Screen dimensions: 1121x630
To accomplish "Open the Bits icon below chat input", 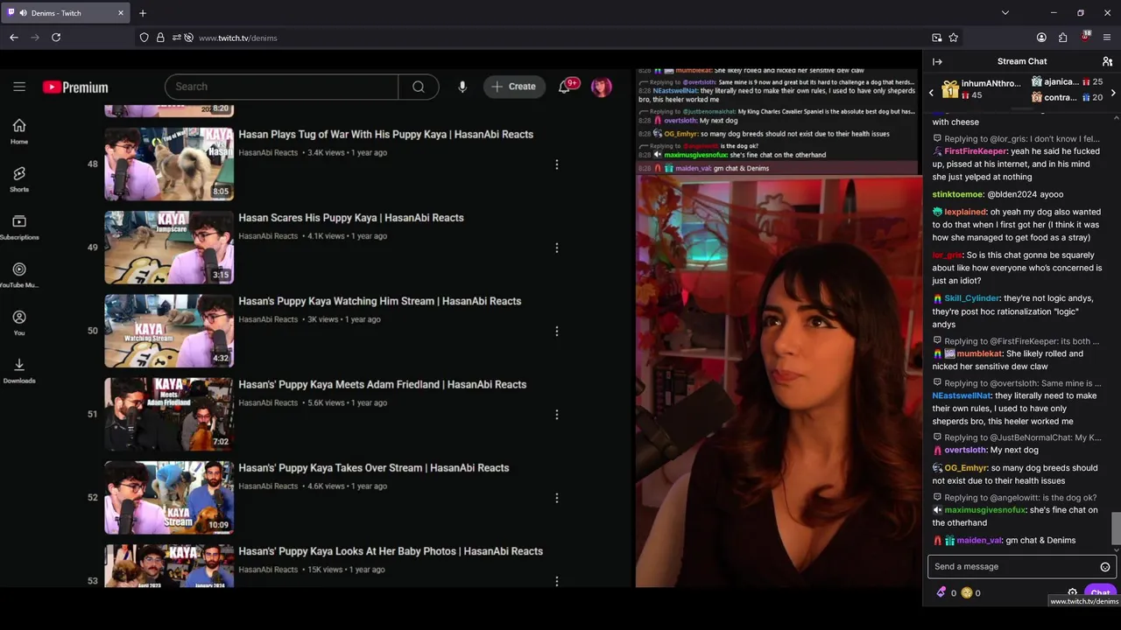I will click(x=941, y=592).
